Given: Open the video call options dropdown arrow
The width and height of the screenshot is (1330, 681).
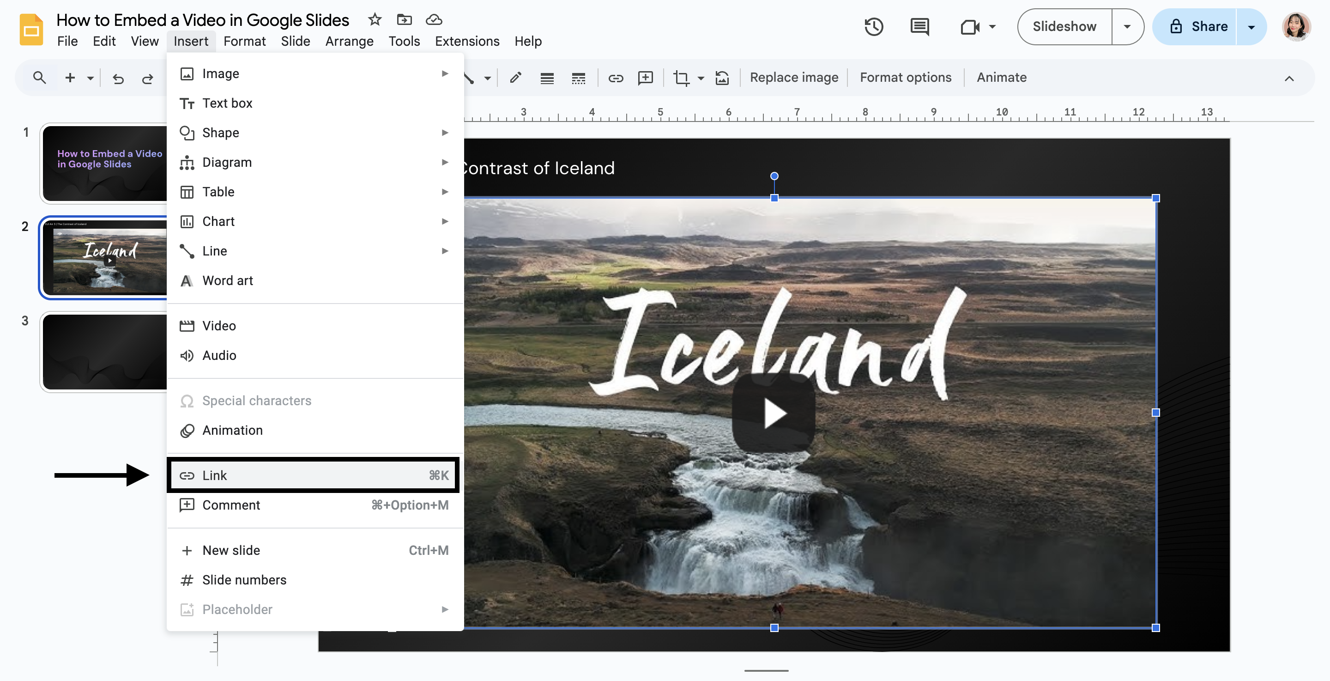Looking at the screenshot, I should pyautogui.click(x=992, y=26).
